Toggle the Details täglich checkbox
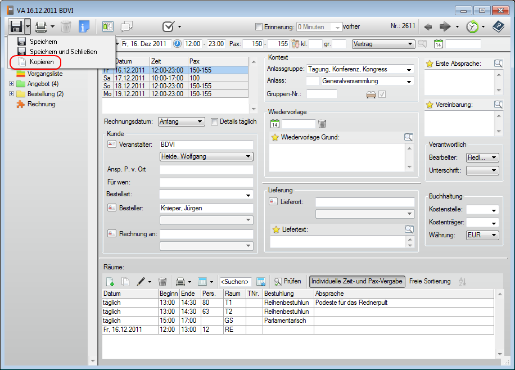The image size is (515, 370). pos(214,121)
